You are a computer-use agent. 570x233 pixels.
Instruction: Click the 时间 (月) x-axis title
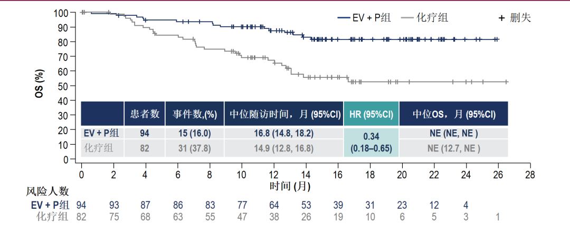point(289,186)
